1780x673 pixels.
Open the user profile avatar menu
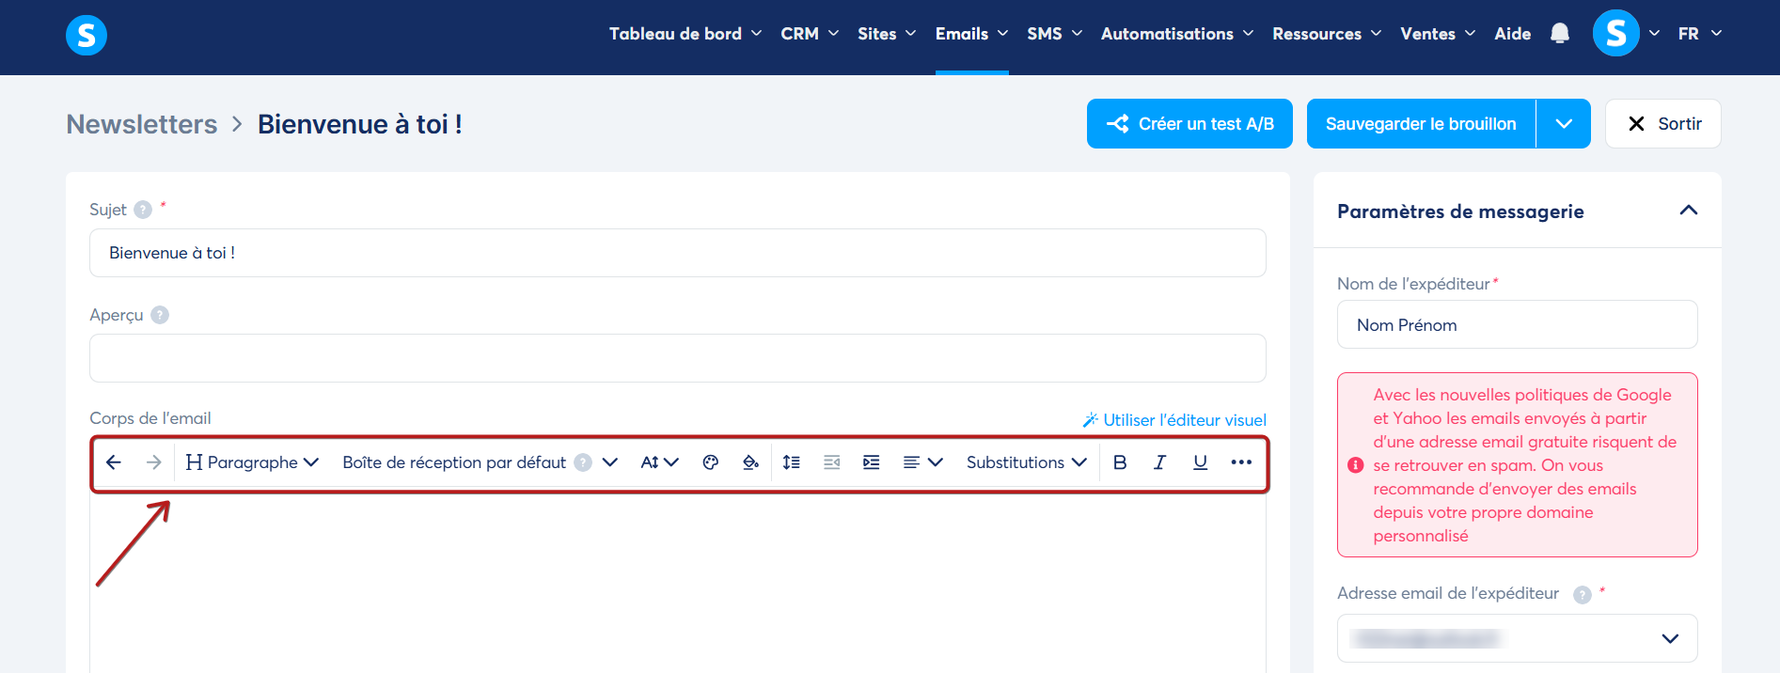(x=1616, y=33)
